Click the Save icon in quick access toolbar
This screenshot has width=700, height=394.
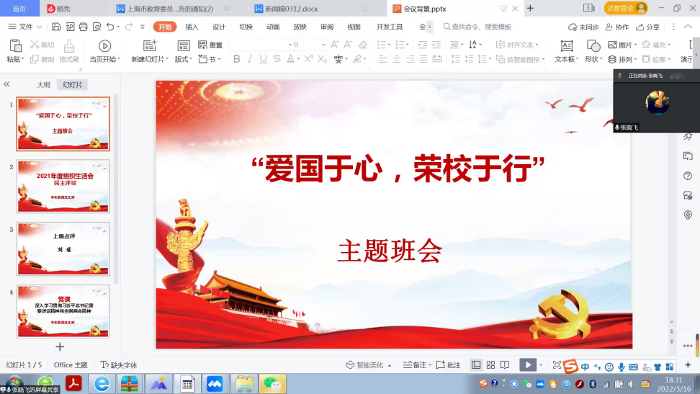[x=56, y=27]
